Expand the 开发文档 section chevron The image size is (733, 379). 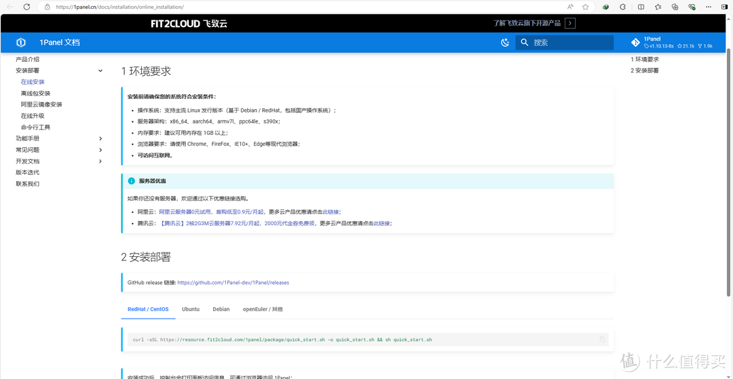pyautogui.click(x=100, y=161)
